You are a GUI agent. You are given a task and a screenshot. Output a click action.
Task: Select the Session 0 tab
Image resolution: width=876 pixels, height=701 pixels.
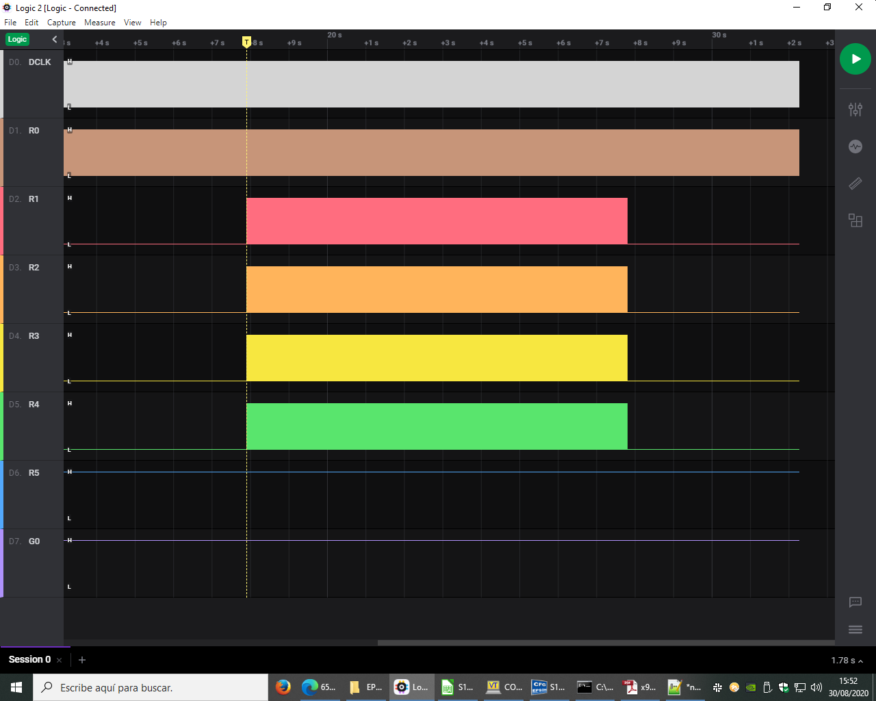click(x=29, y=660)
